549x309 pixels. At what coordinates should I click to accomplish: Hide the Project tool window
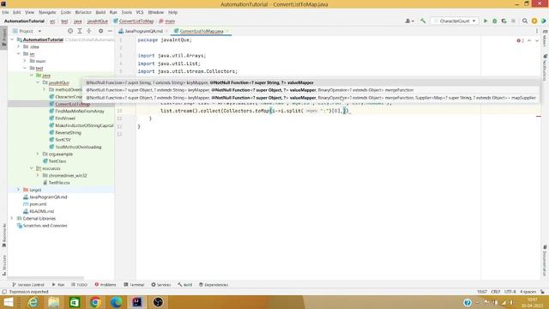tap(110, 31)
